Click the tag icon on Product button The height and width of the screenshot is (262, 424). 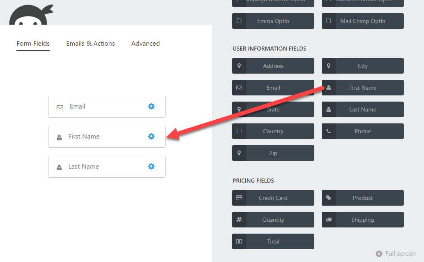pyautogui.click(x=329, y=198)
